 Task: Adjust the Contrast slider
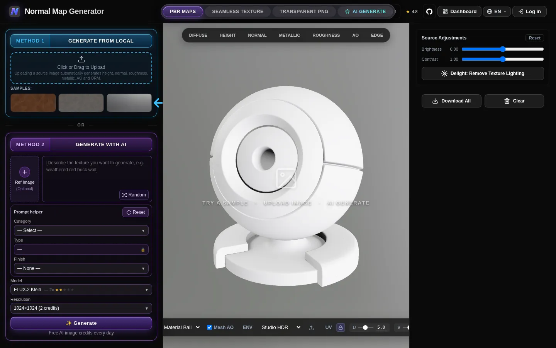503,59
